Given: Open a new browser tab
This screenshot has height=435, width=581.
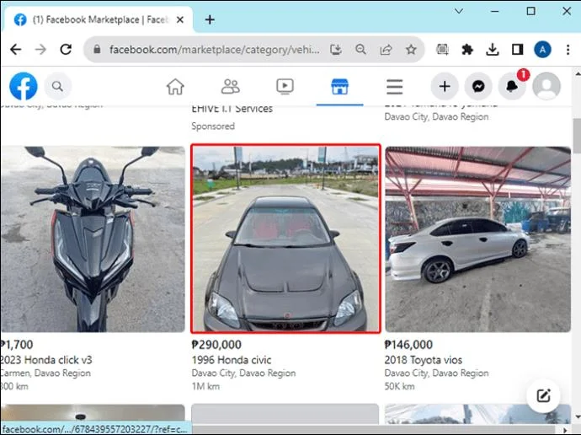Looking at the screenshot, I should coord(210,19).
